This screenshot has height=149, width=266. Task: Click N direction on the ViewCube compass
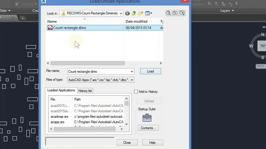coord(263,34)
